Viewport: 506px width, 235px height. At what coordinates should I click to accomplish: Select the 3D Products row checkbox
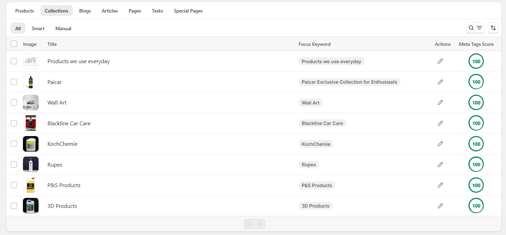(14, 206)
